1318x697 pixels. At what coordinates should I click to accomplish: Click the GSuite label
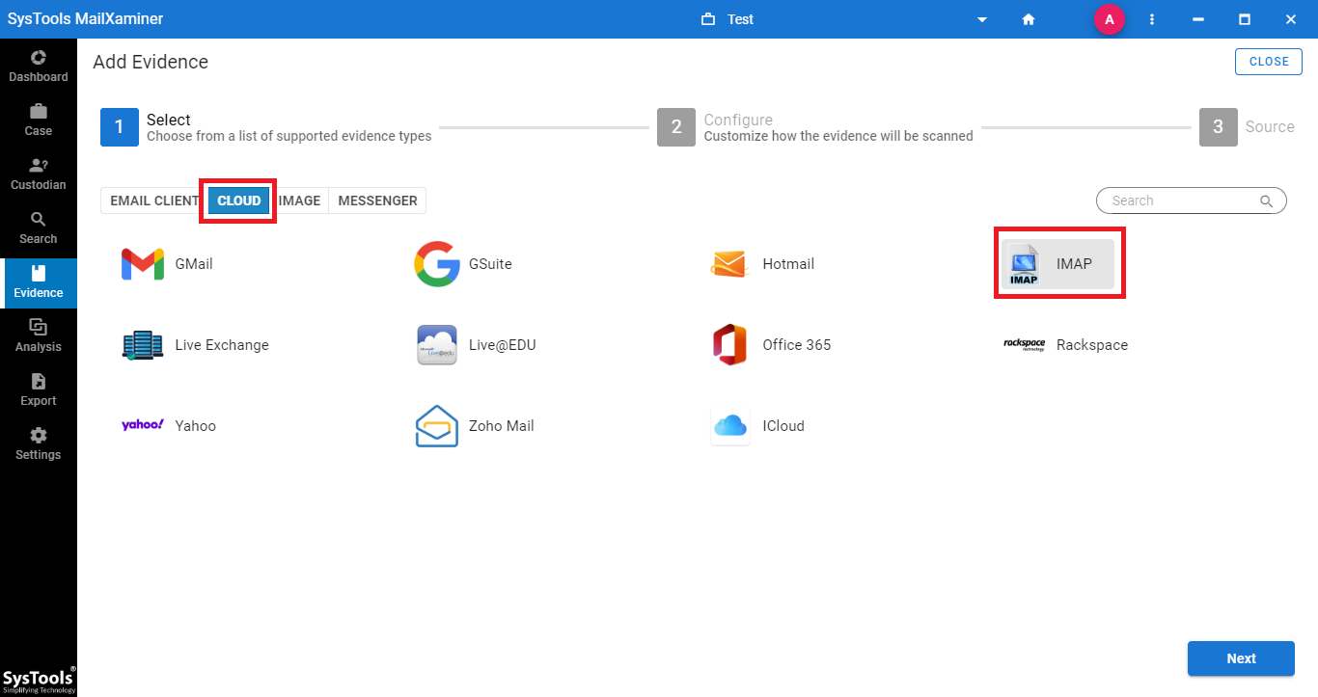[x=490, y=264]
